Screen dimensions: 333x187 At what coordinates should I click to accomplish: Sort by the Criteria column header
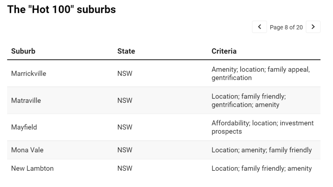pos(224,51)
